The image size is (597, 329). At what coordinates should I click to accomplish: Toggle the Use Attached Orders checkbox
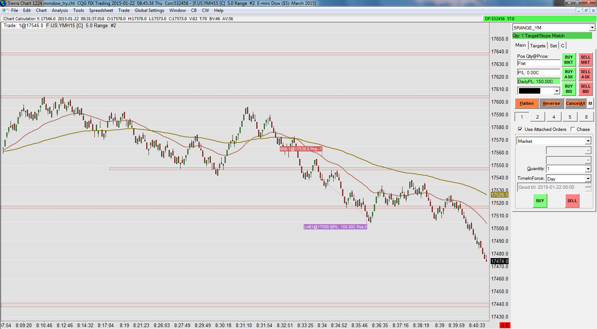[520, 129]
